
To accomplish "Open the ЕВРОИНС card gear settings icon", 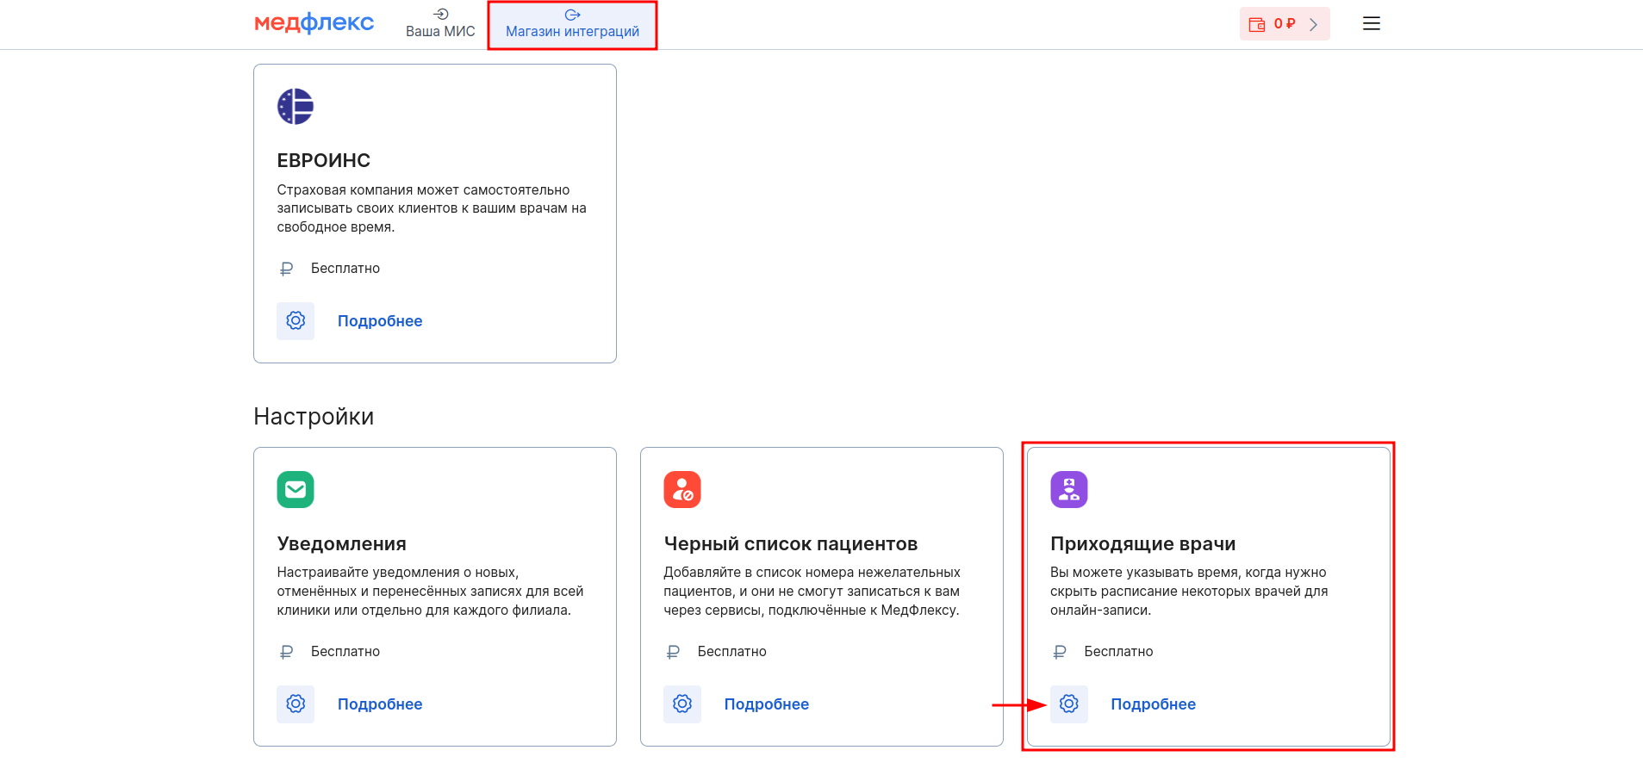I will (x=296, y=321).
